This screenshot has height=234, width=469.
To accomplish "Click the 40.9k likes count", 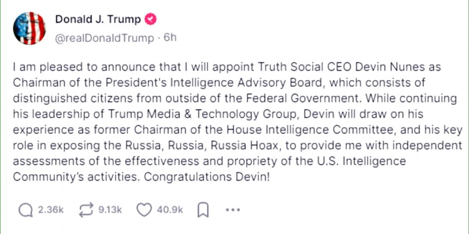I will pyautogui.click(x=170, y=210).
